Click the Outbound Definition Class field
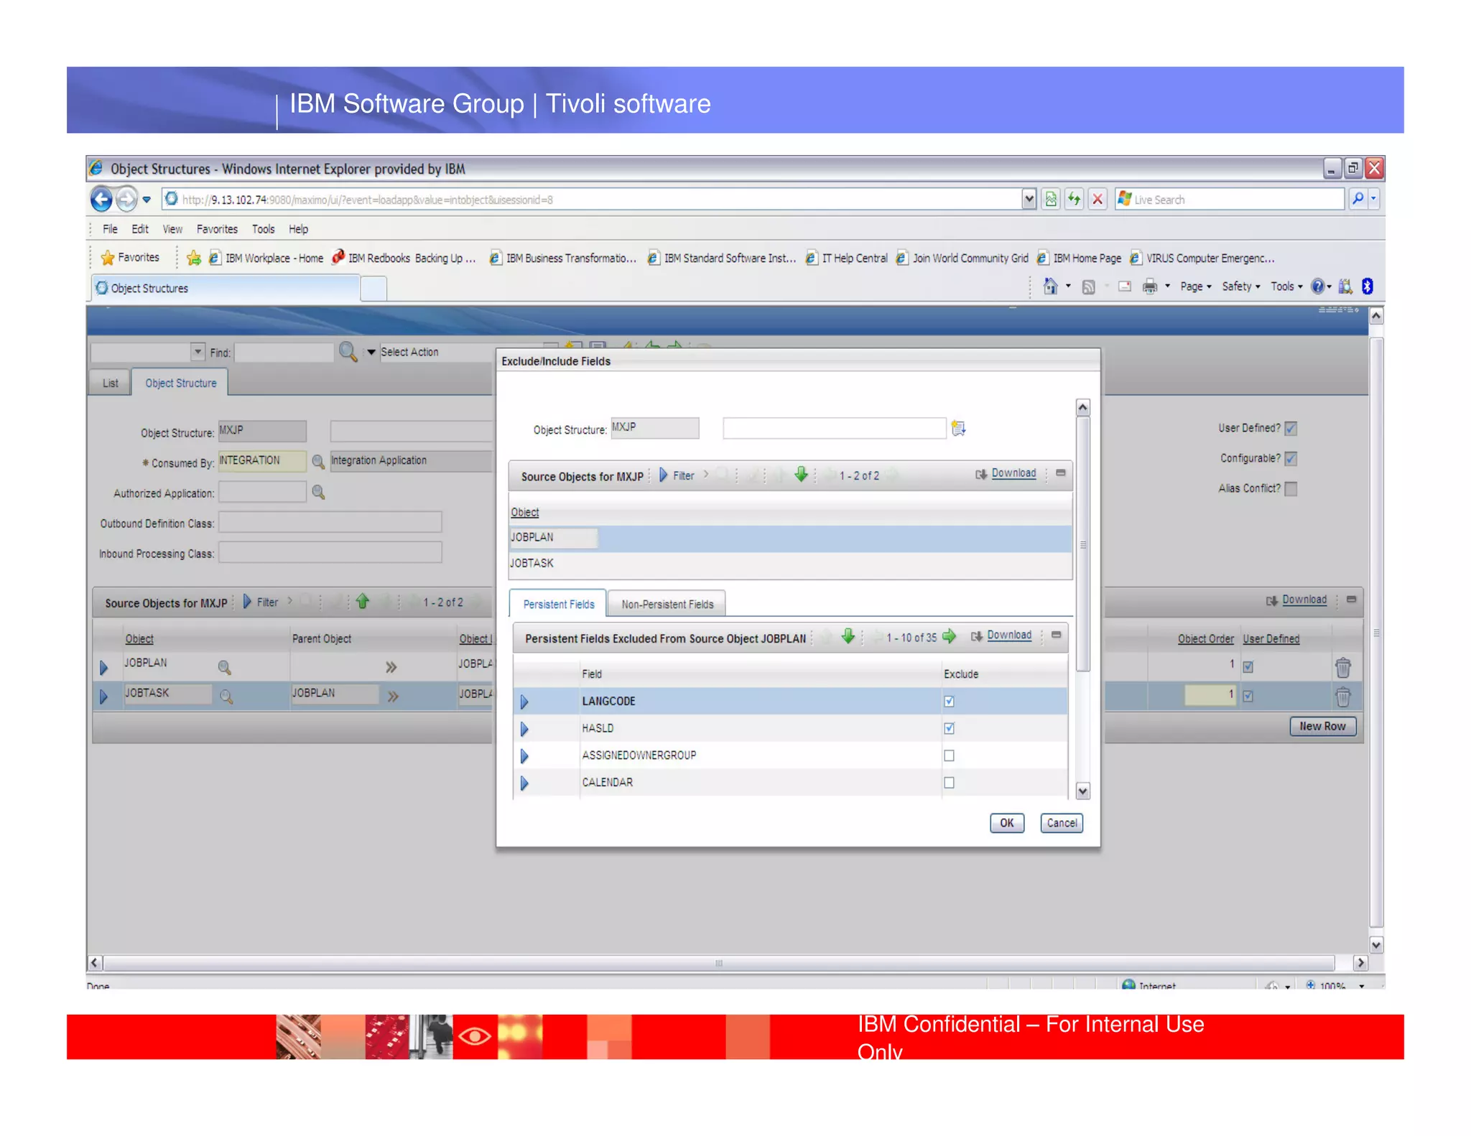This screenshot has height=1136, width=1471. 330,522
